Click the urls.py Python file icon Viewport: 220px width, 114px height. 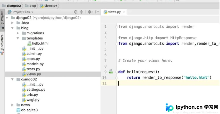pyautogui.click(x=24, y=95)
